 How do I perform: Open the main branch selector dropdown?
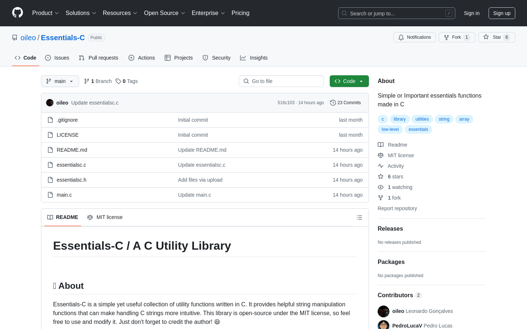[60, 81]
